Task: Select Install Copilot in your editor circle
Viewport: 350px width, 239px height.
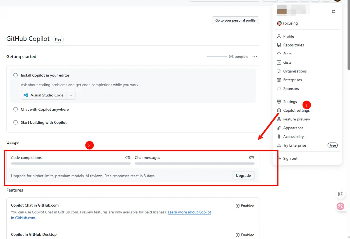Action: coord(15,75)
